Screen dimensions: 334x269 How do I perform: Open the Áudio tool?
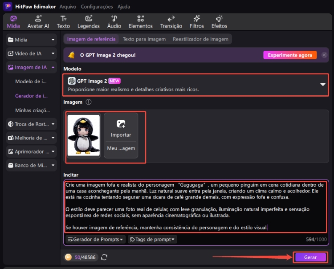pyautogui.click(x=114, y=22)
